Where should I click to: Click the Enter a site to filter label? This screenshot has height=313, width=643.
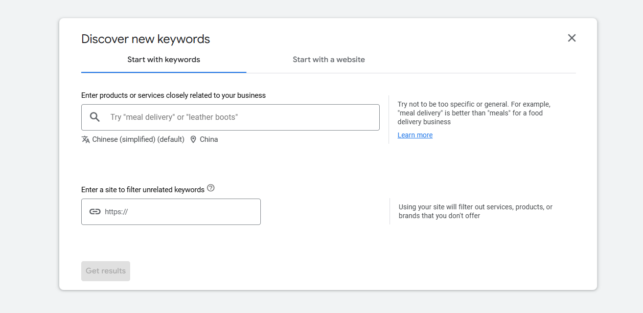tap(142, 190)
